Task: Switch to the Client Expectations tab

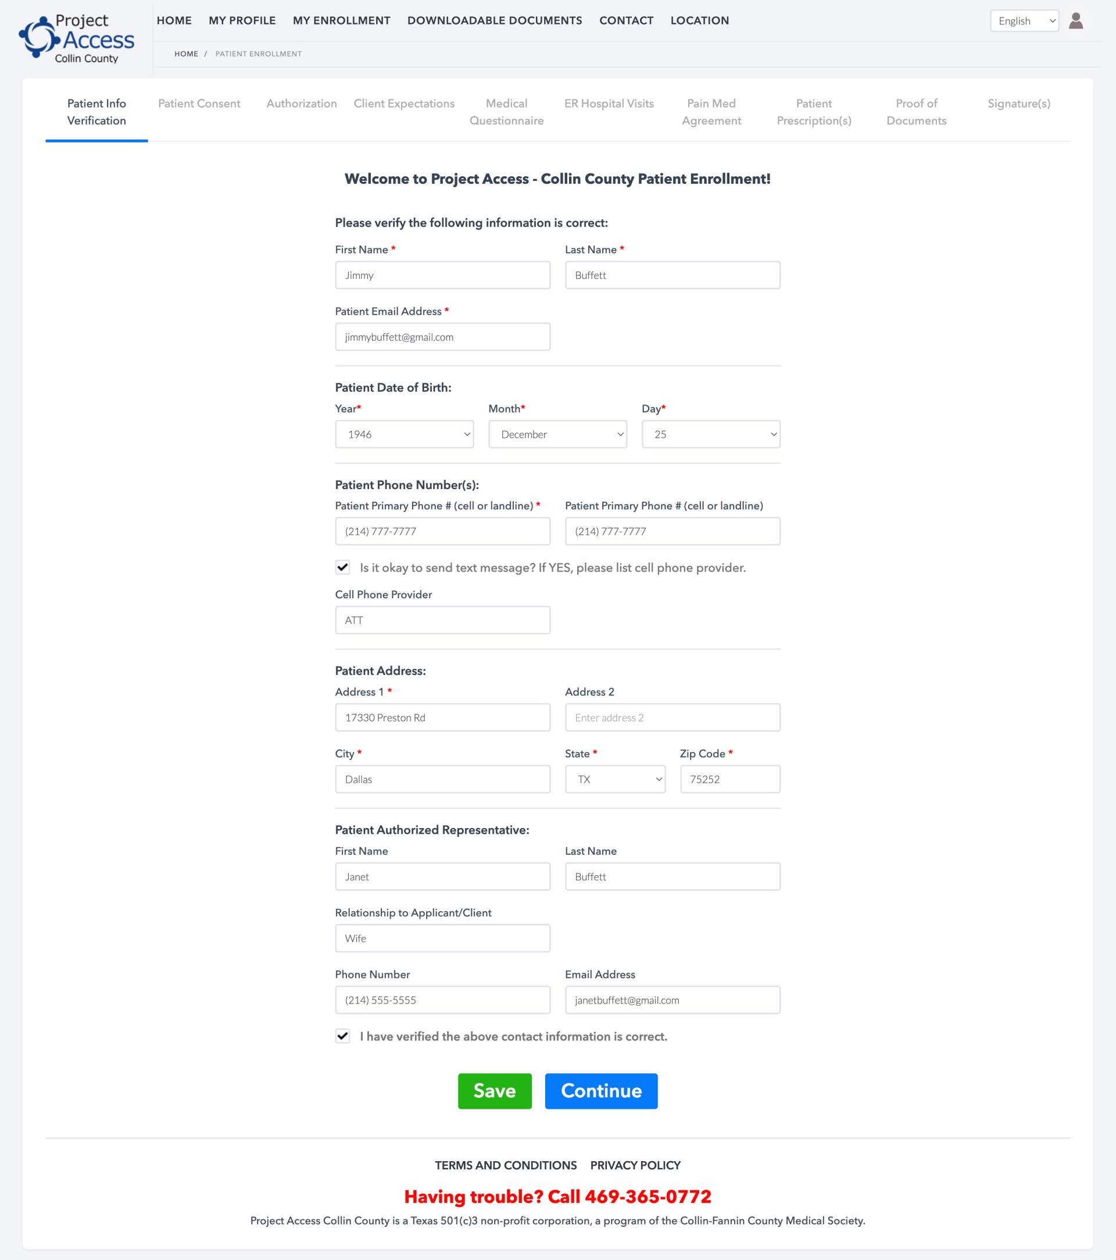Action: 404,103
